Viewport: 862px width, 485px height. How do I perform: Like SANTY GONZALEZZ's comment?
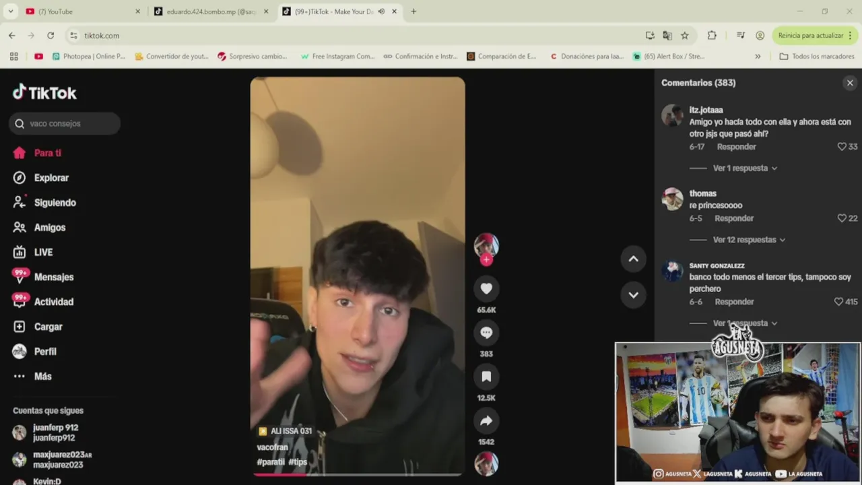click(x=838, y=302)
